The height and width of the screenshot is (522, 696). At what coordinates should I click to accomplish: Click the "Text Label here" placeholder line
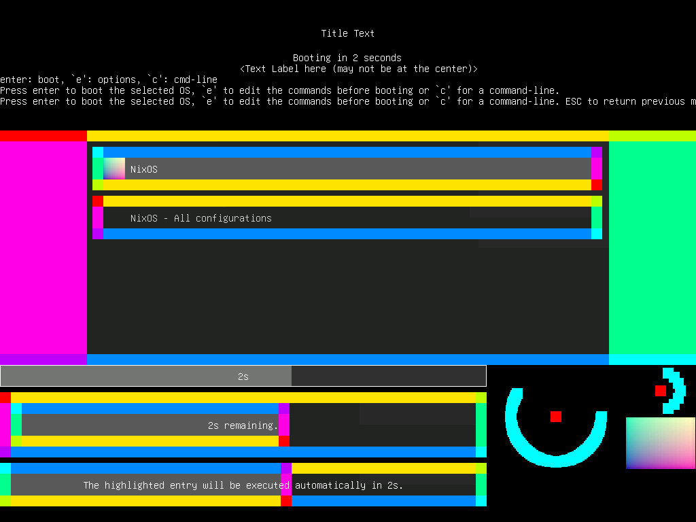click(359, 69)
